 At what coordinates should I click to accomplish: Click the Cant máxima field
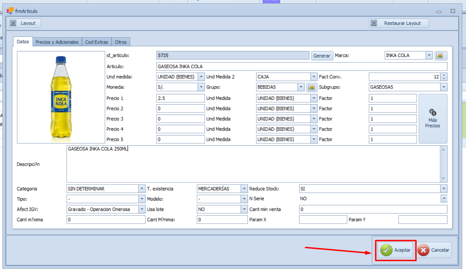(x=106, y=219)
